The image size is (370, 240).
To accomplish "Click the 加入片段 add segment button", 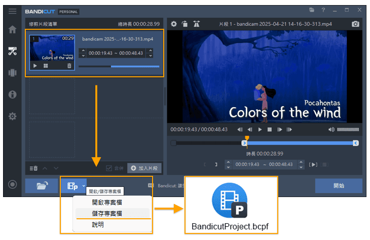I will 144,168.
